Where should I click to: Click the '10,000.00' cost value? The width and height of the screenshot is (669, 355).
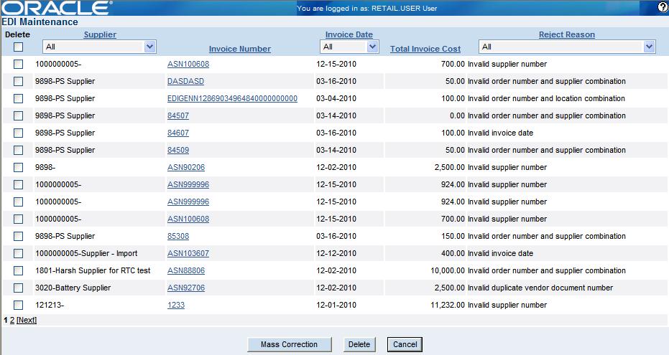coord(448,270)
